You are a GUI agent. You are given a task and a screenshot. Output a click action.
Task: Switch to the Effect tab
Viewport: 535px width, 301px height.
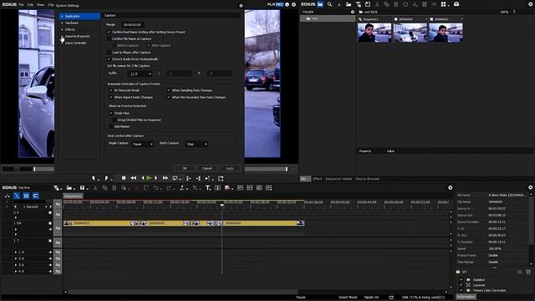(318, 179)
